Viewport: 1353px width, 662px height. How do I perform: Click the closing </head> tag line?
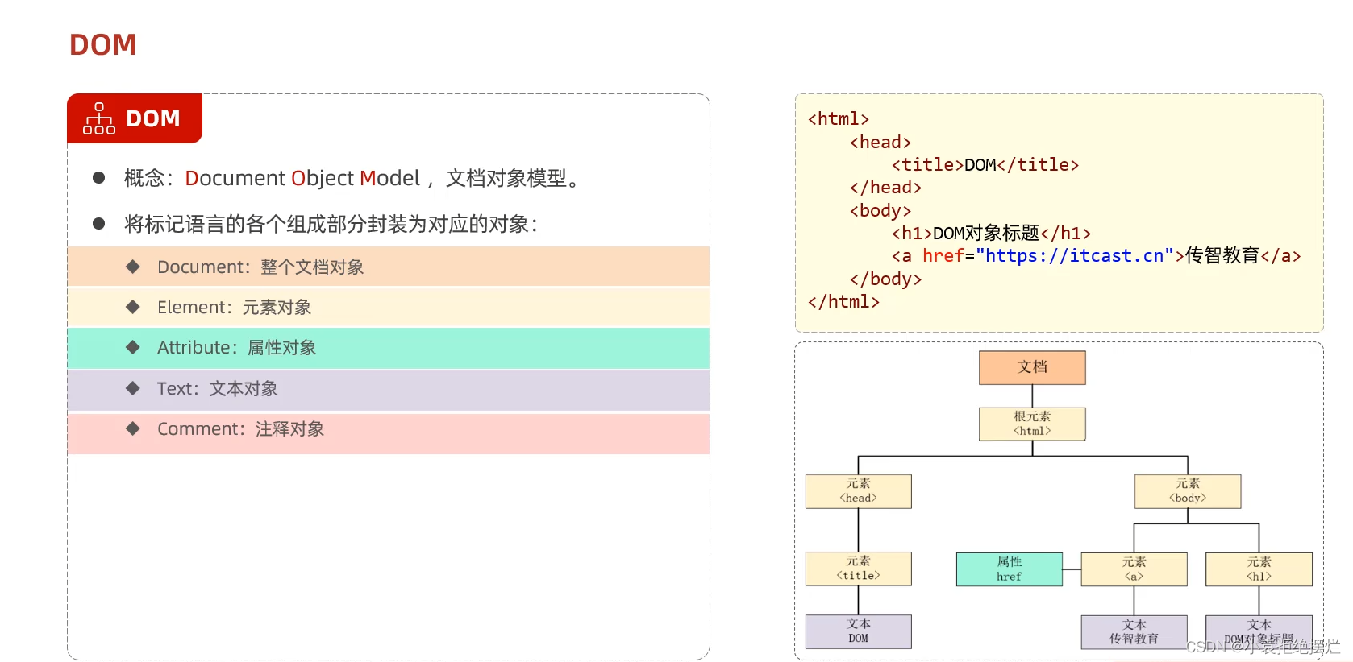885,188
